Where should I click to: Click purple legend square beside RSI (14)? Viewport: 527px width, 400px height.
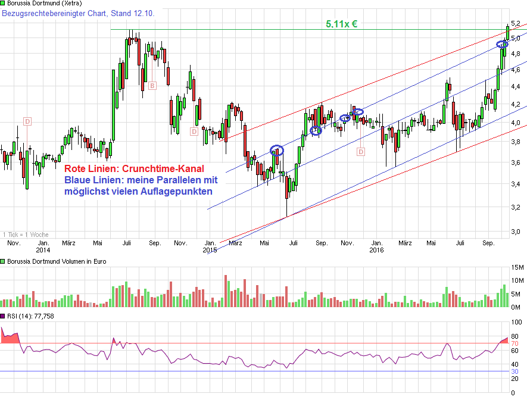(2, 316)
